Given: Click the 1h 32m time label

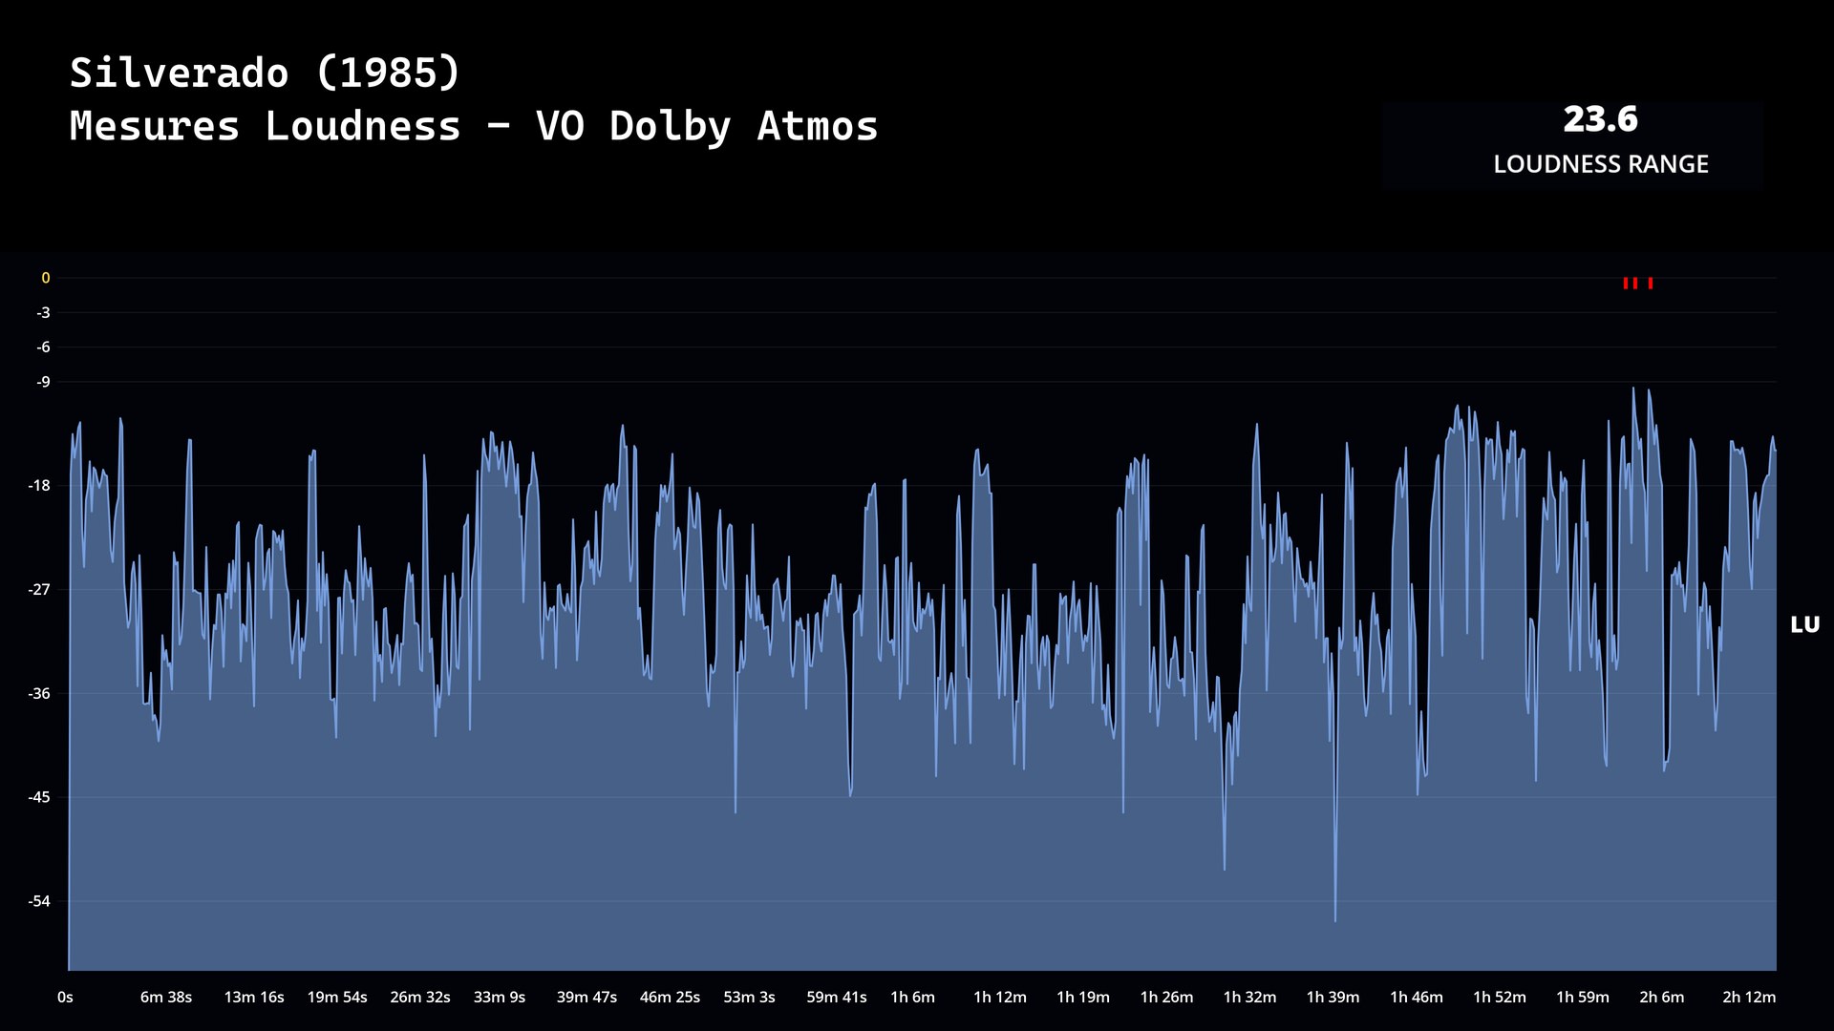Looking at the screenshot, I should 1249,997.
